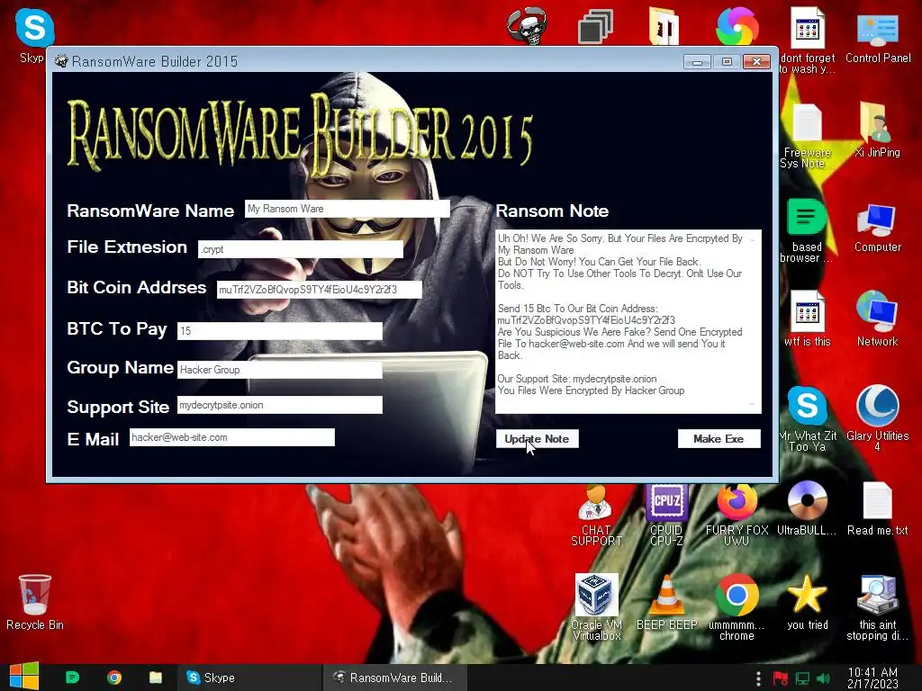Focus the File Extnesion input field

click(301, 249)
